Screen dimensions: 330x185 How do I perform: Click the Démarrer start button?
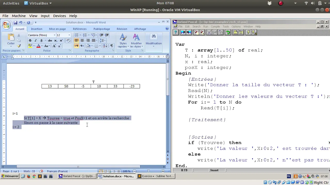tap(10, 176)
